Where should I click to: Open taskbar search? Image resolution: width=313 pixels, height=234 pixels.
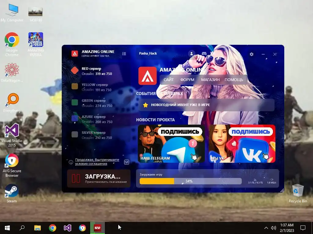coord(22,228)
